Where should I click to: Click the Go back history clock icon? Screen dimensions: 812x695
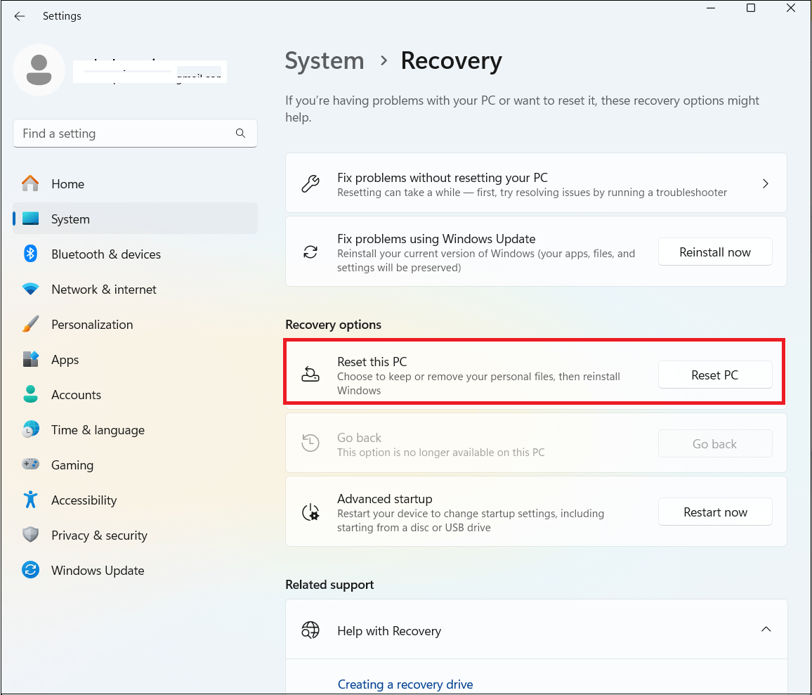pyautogui.click(x=310, y=443)
